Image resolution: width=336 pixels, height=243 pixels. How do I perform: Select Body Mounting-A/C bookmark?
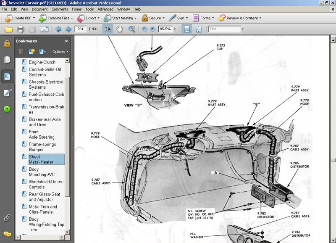42,172
